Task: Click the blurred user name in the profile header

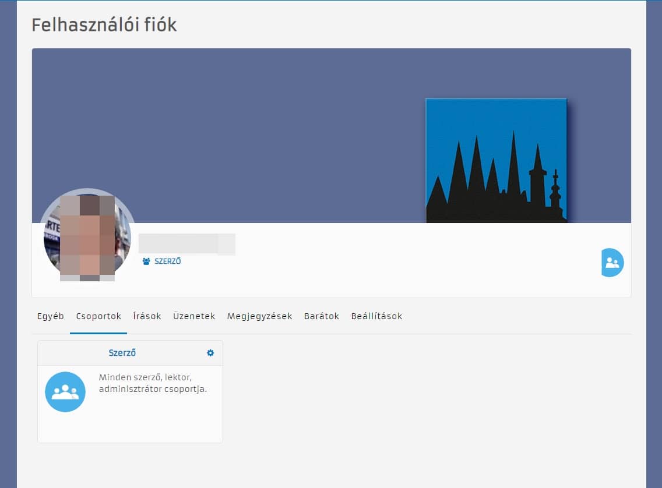Action: tap(186, 244)
